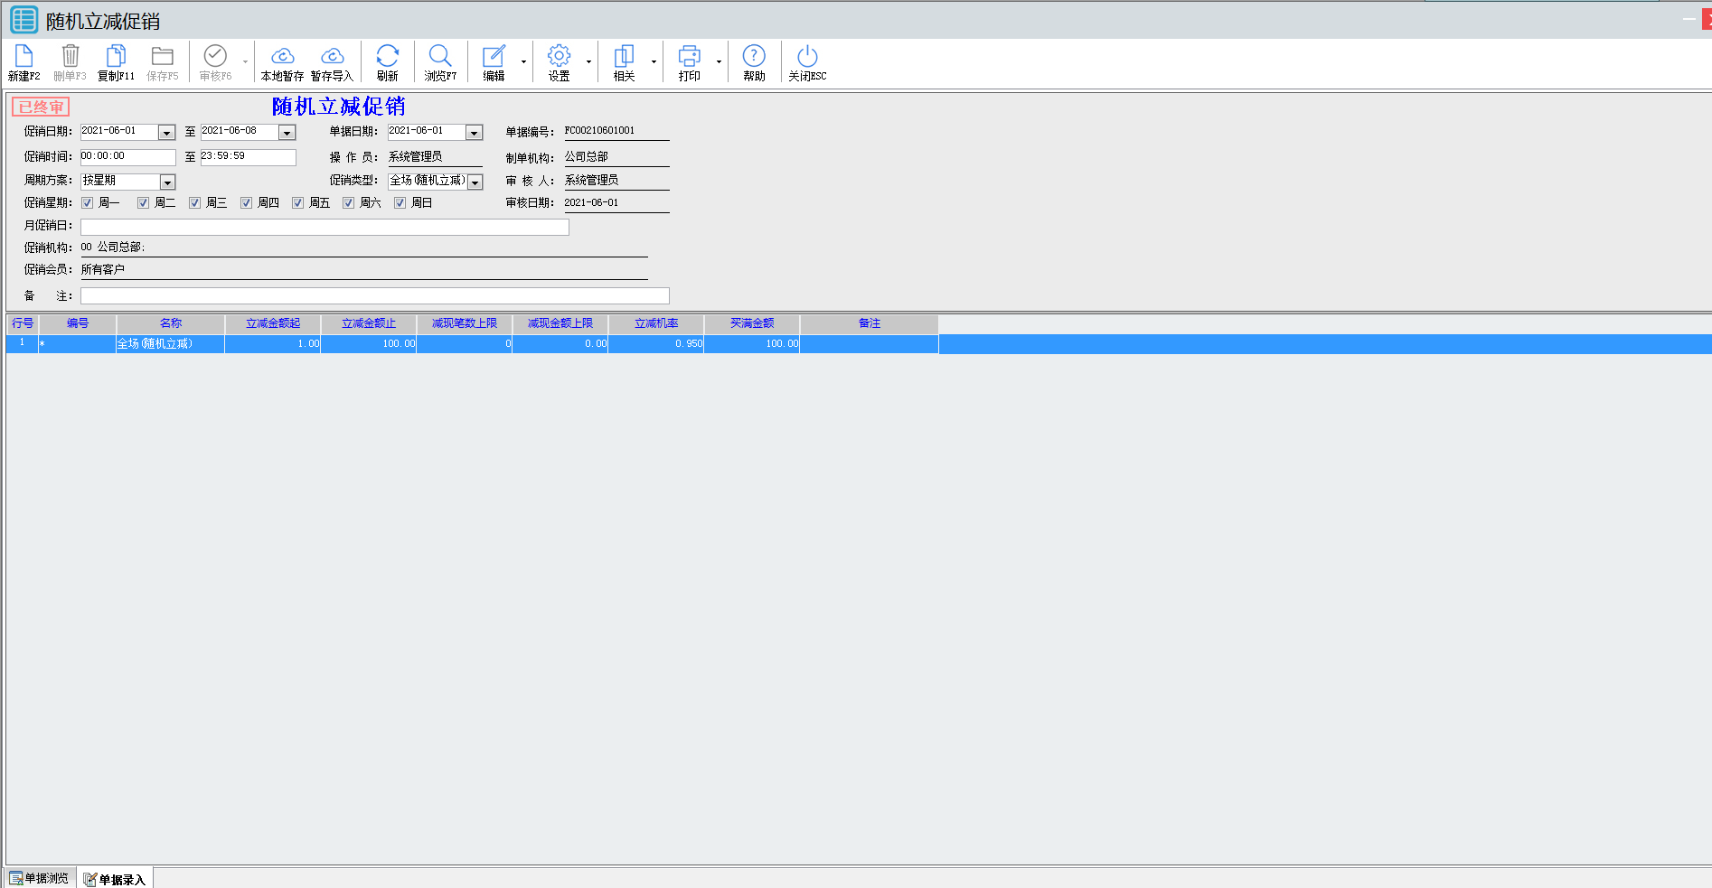
Task: Open the 单据日期 date picker dropdown
Action: 474,133
